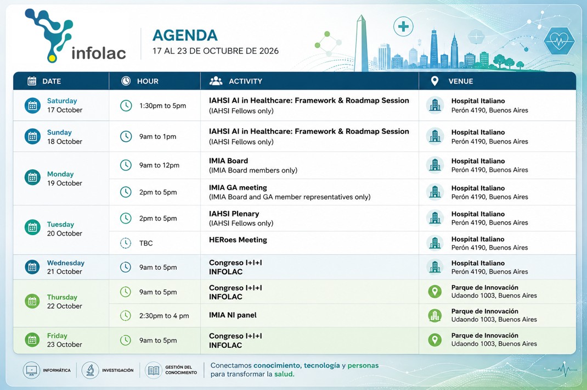Click Wednesday's 'Congreso I+I+I INFOLAC' entry

tap(235, 267)
